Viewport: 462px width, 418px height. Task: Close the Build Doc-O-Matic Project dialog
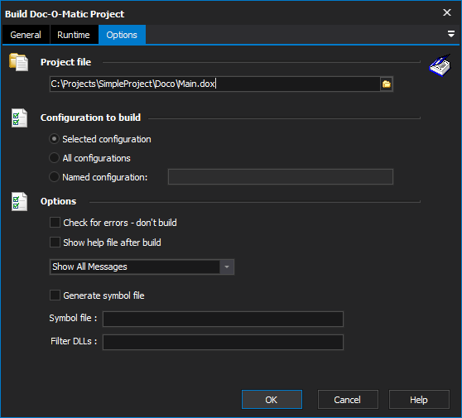click(x=446, y=12)
